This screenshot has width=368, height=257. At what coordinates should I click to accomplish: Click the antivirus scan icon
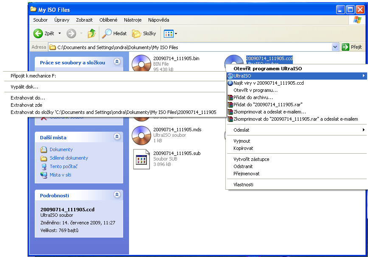click(230, 83)
